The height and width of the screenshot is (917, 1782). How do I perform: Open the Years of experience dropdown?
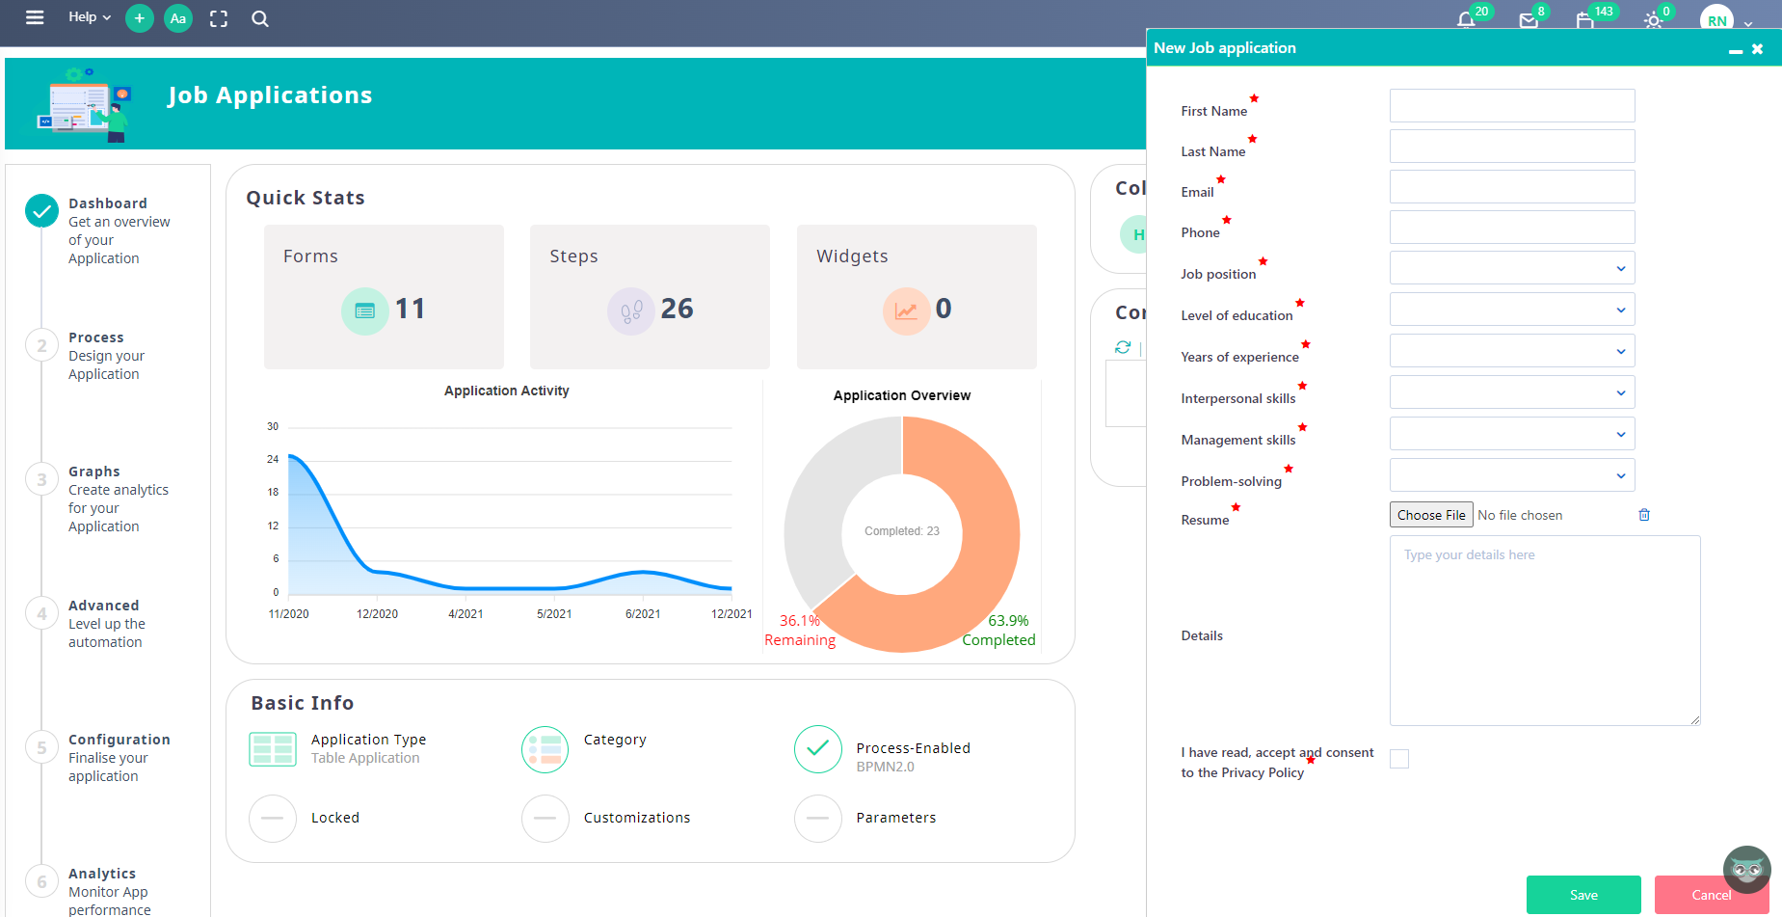[x=1511, y=350]
